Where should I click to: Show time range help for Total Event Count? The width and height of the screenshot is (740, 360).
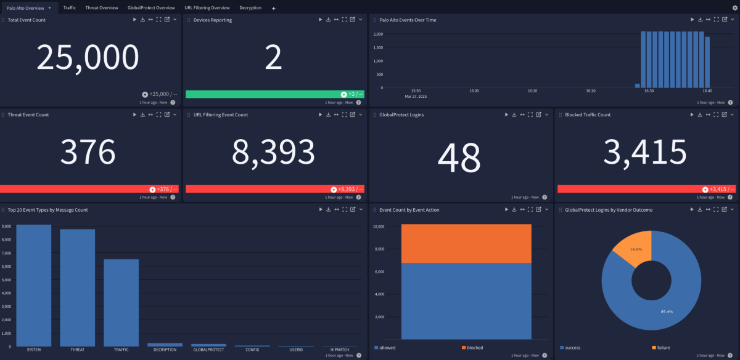(x=173, y=103)
